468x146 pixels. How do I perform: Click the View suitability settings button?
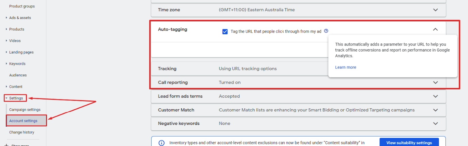tap(409, 143)
